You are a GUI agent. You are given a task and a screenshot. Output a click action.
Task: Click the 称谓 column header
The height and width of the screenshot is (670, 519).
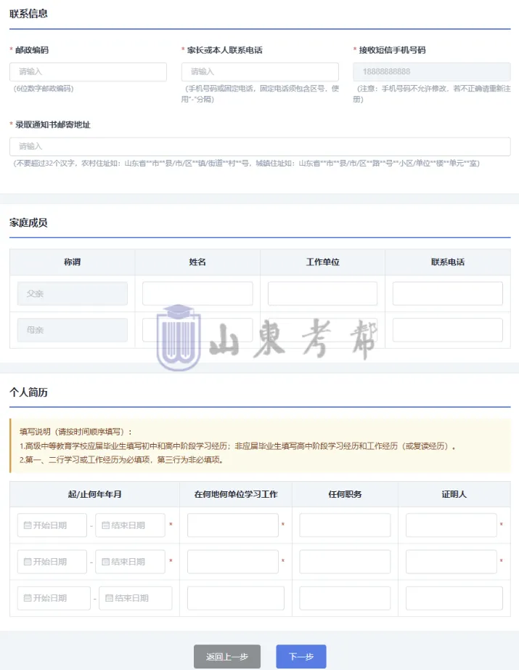click(72, 262)
